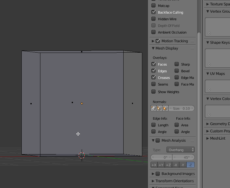Collapse Mesh Analysis panel
This screenshot has width=230, height=188.
[x=153, y=141]
